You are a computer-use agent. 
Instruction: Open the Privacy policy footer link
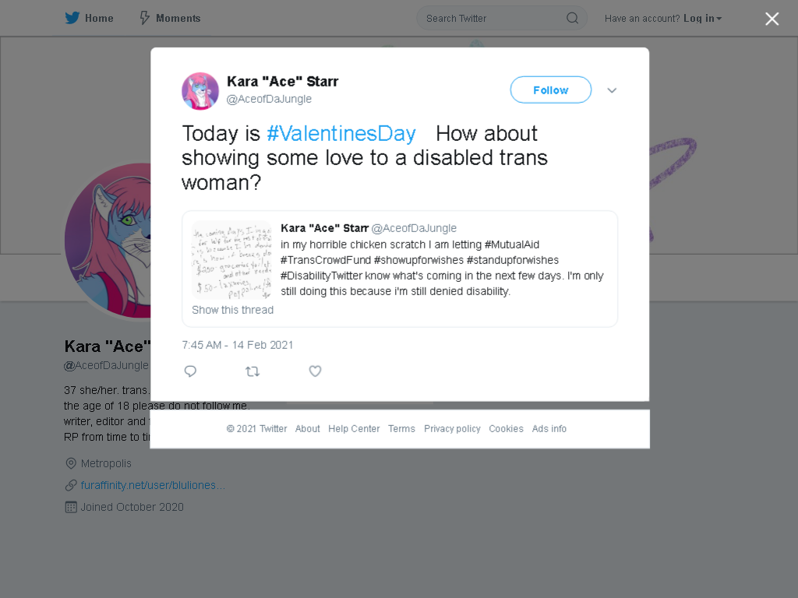pos(452,429)
